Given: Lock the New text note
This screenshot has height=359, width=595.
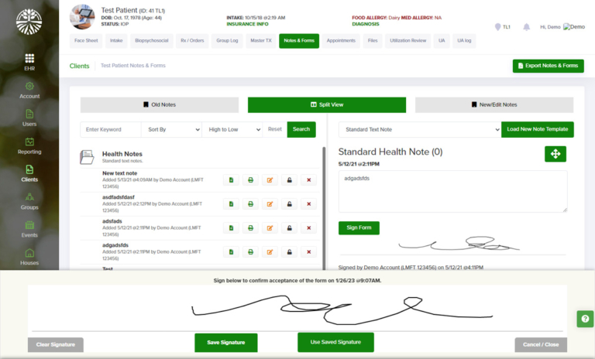Looking at the screenshot, I should (289, 180).
